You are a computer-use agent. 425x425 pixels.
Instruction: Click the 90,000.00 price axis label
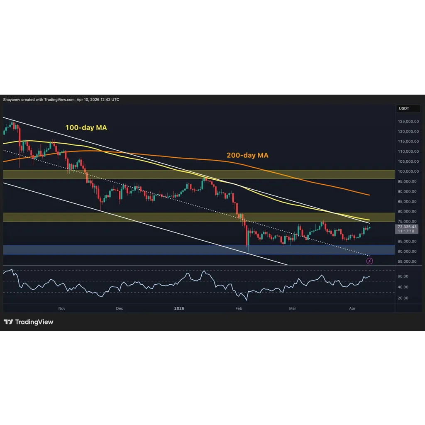(407, 191)
